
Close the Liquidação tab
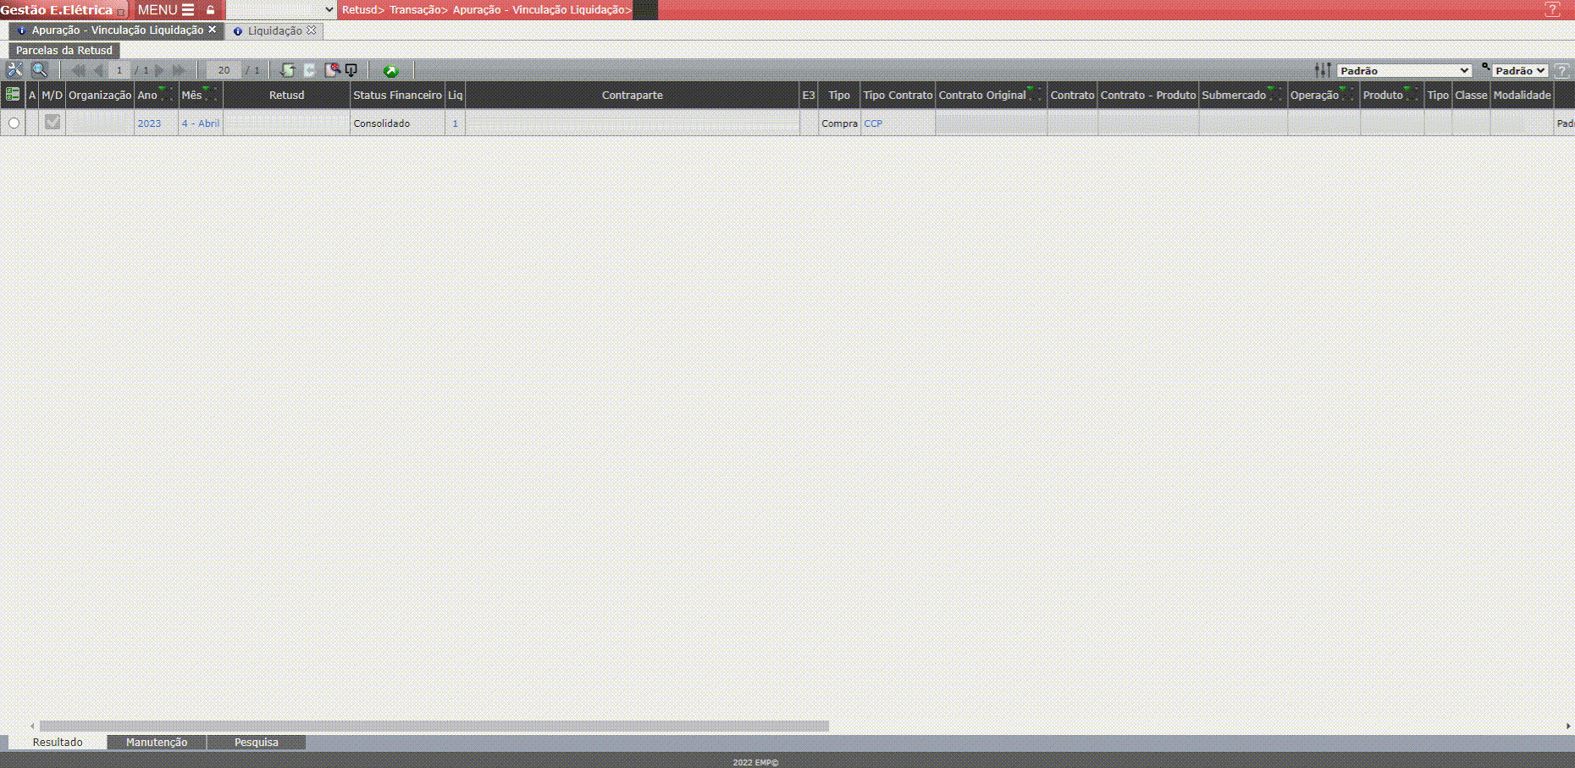(311, 30)
